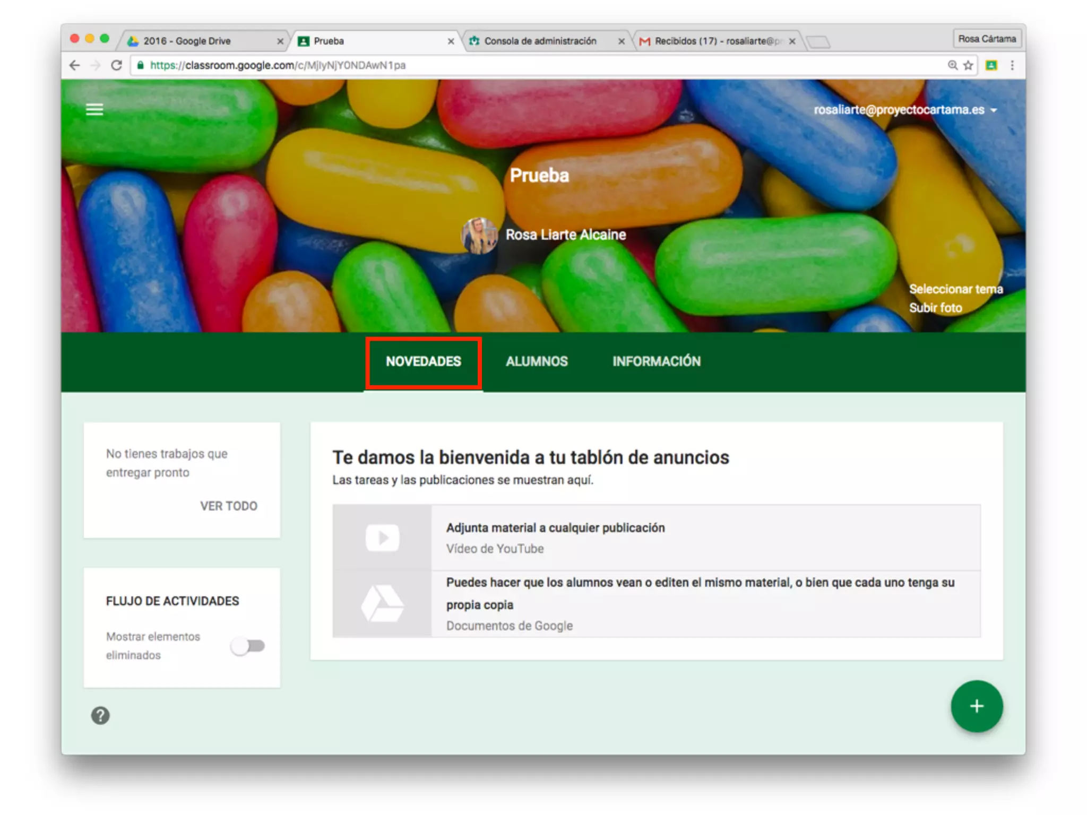
Task: Click the browser back arrow
Action: tap(75, 65)
